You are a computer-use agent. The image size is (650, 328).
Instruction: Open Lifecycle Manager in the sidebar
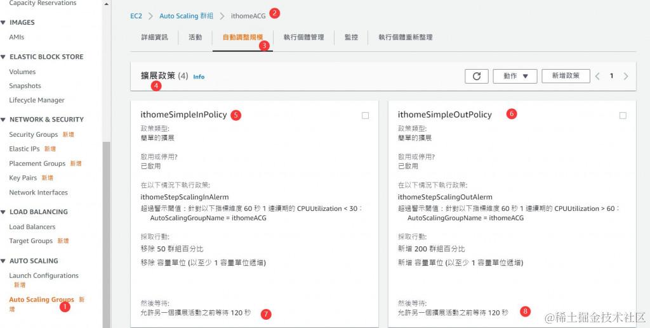(x=37, y=100)
